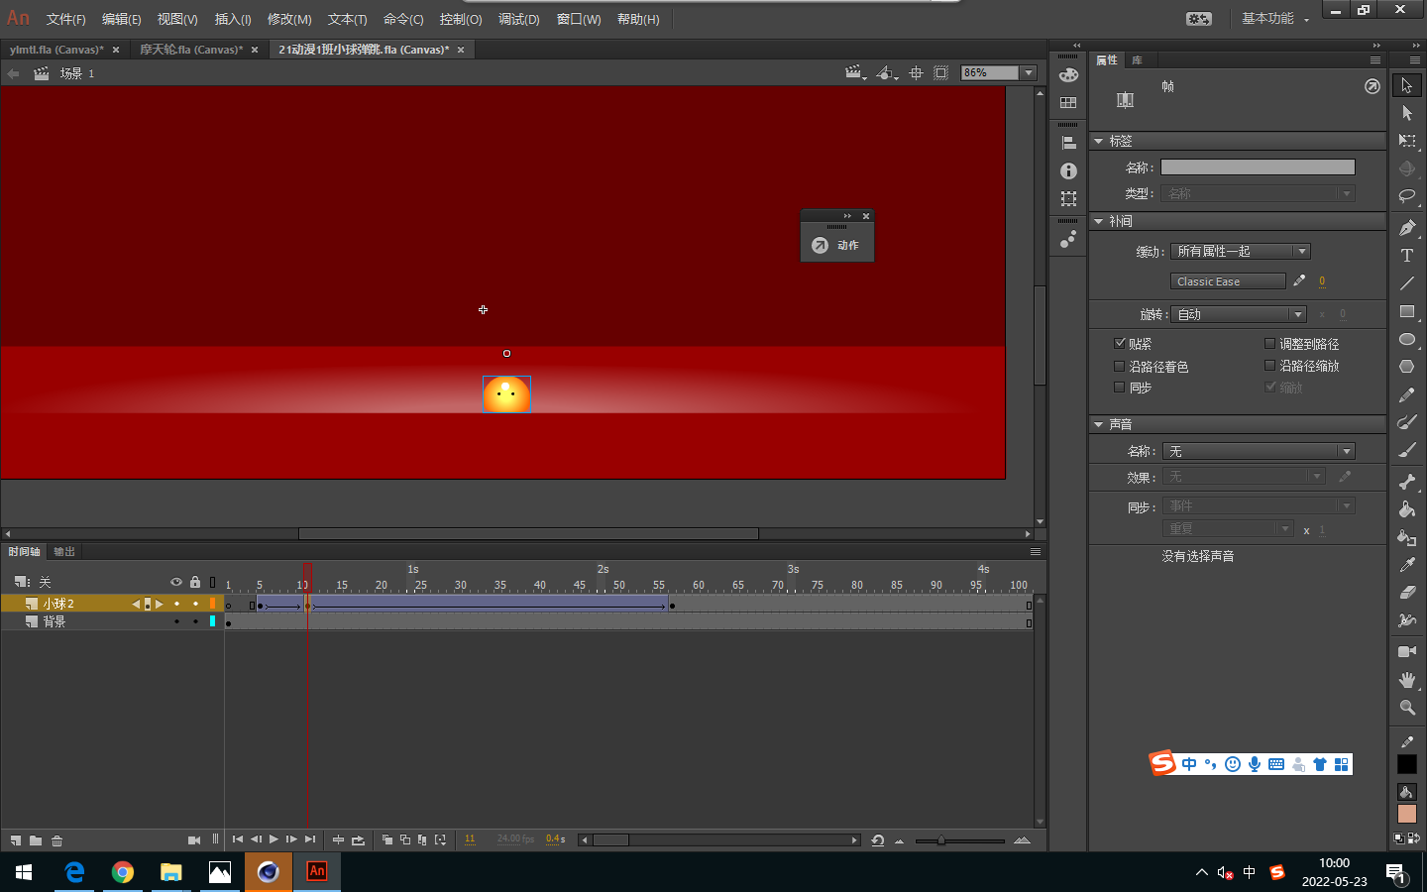
Task: Uncheck the 贴紧 snap checkbox
Action: [1120, 343]
